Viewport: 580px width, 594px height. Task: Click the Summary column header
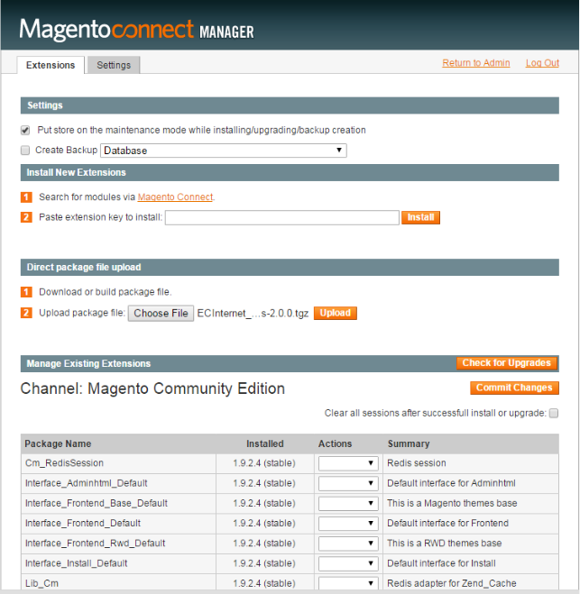click(x=409, y=443)
